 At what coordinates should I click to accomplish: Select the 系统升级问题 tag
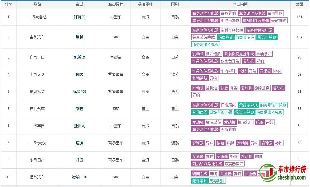tap(221, 112)
